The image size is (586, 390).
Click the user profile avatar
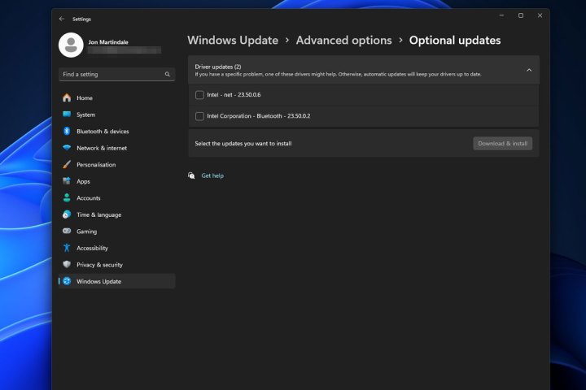(x=71, y=45)
